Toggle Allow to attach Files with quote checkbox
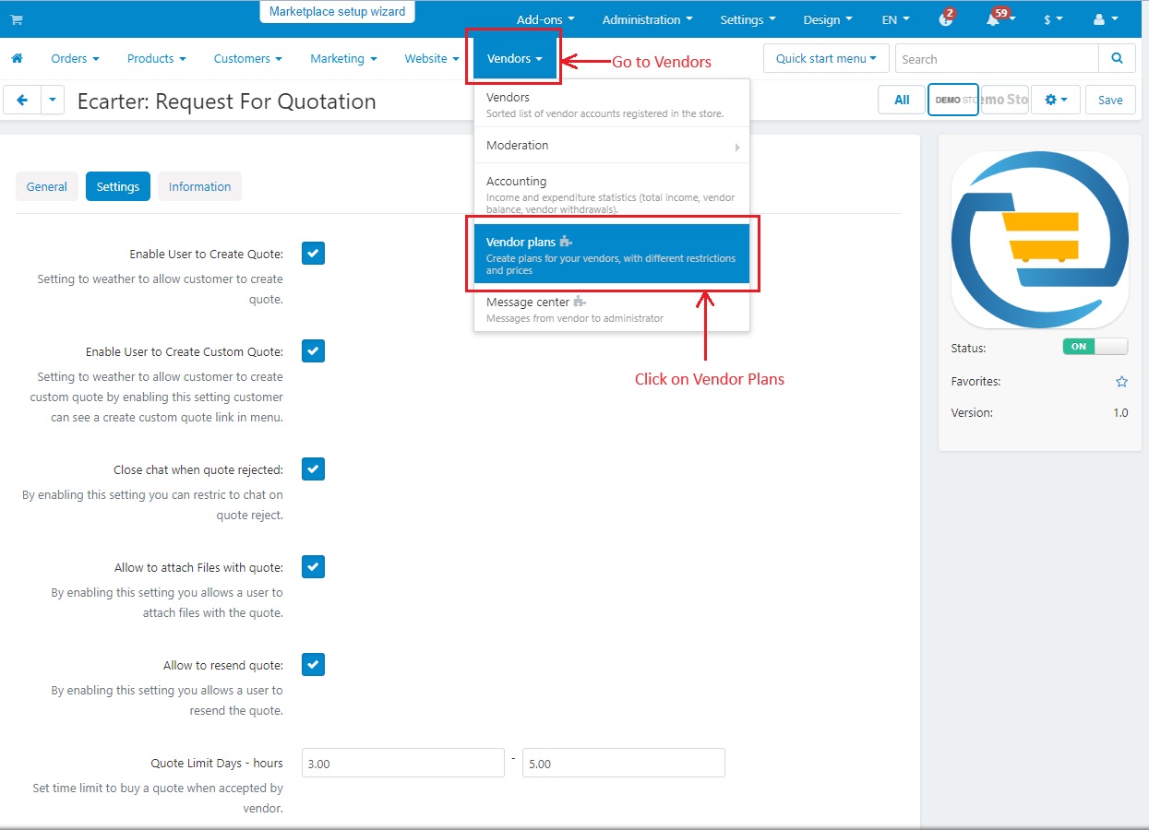 pos(313,567)
